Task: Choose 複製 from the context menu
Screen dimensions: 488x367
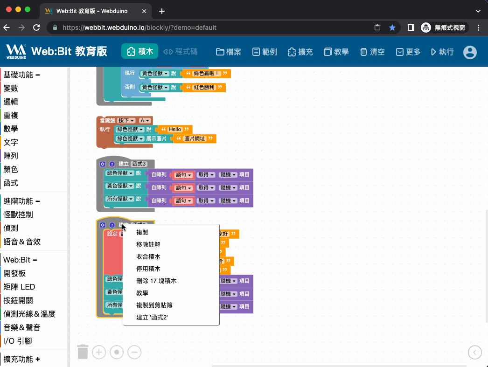Action: [142, 232]
